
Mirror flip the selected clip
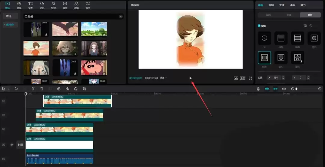point(67,89)
